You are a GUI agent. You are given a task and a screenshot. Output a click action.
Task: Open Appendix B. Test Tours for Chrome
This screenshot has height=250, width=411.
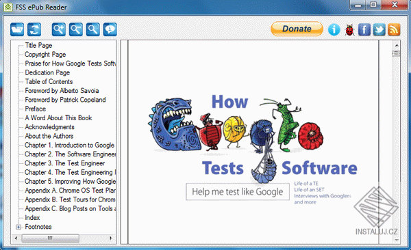pyautogui.click(x=71, y=199)
